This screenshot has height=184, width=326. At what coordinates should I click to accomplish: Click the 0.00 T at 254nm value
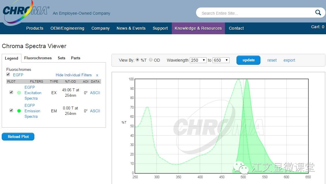(70, 111)
